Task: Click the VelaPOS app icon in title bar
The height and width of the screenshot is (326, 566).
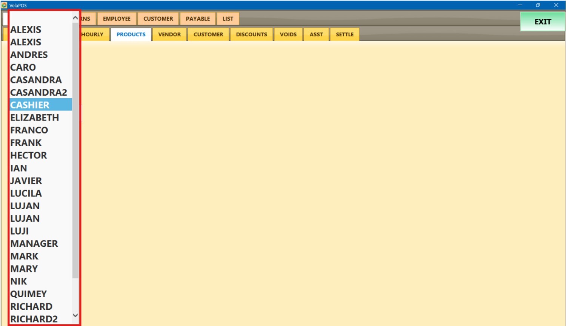Action: (4, 5)
